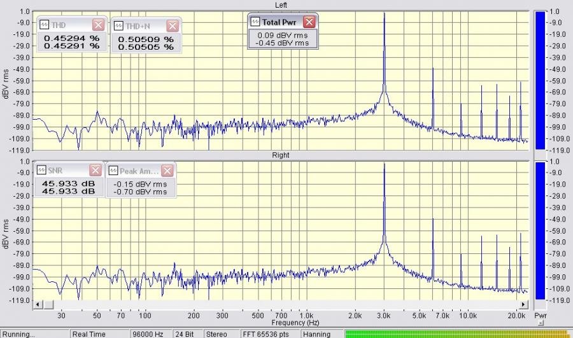Click the THD window waveform icon
Image resolution: width=573 pixels, height=338 pixels.
point(45,25)
